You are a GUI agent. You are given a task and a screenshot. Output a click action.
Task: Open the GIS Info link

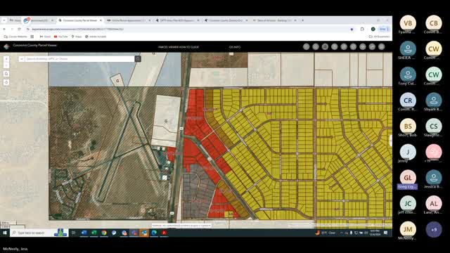[x=235, y=47]
